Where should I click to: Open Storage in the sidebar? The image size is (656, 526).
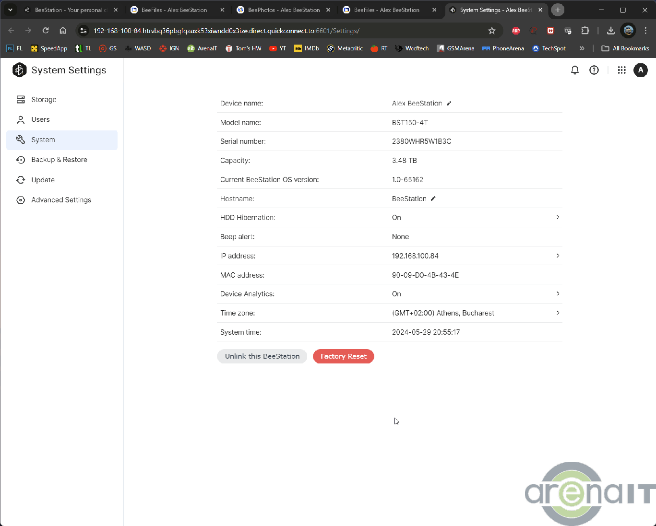tap(44, 100)
